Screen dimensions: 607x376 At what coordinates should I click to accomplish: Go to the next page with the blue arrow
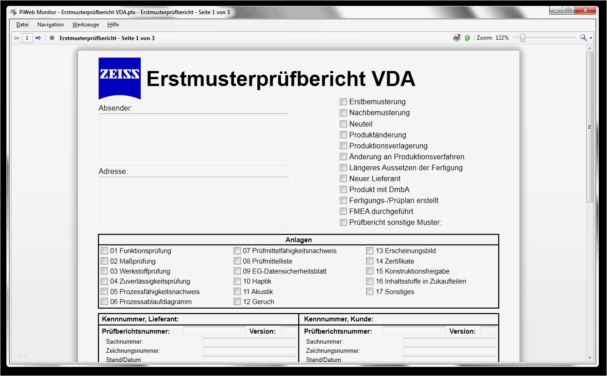point(38,38)
